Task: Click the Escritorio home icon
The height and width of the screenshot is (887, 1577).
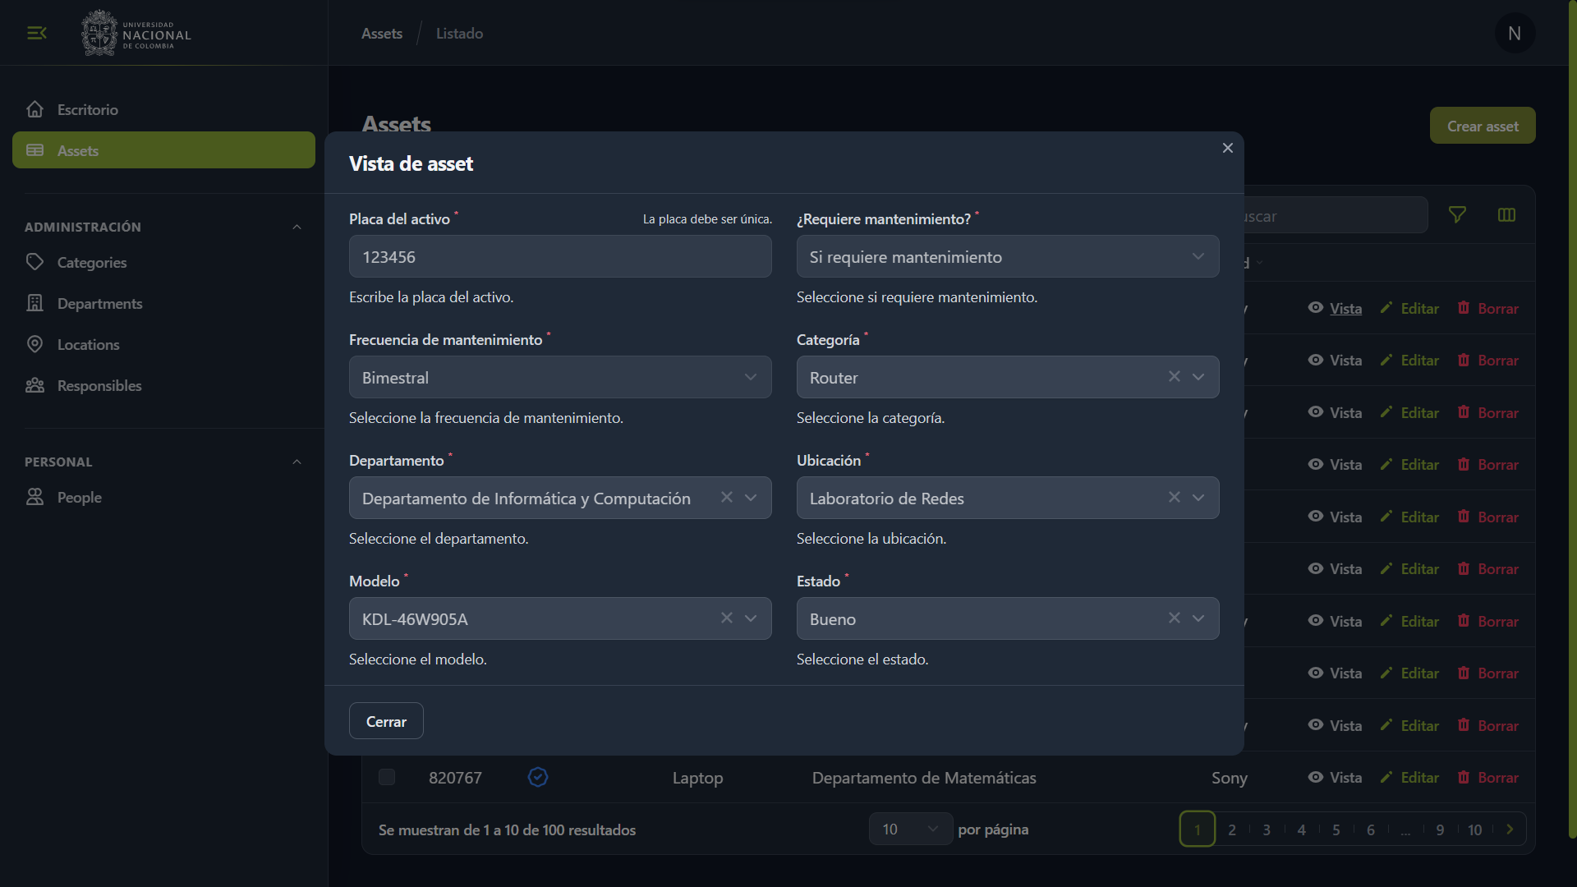Action: [34, 109]
